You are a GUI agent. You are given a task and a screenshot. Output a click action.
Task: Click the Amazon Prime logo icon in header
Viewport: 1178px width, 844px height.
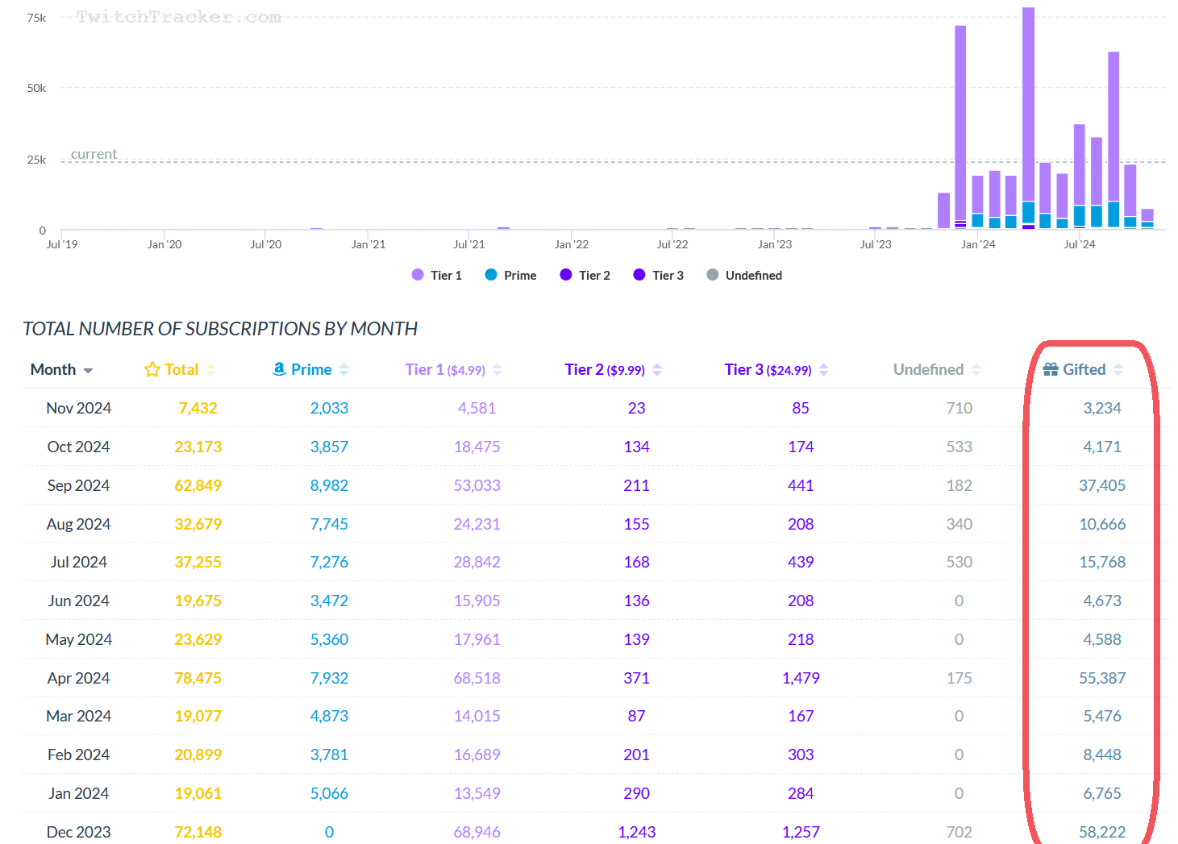(279, 369)
